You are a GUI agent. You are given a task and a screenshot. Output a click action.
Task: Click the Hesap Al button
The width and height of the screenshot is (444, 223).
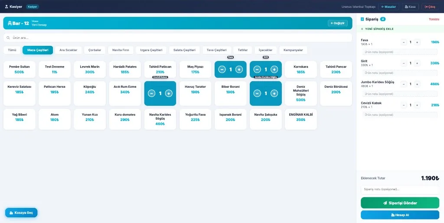[x=400, y=215]
